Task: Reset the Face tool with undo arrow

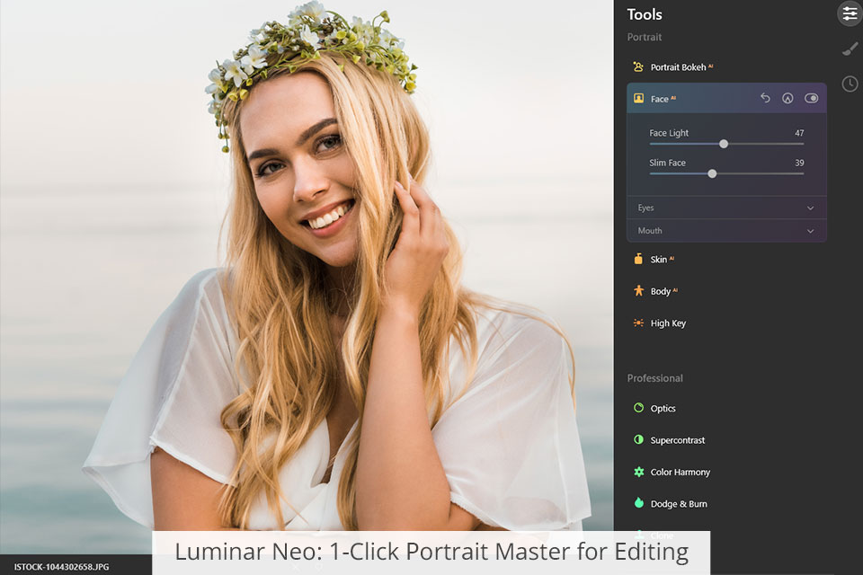Action: click(x=765, y=98)
